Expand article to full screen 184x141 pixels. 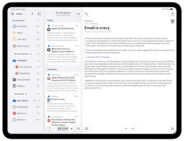point(86,14)
